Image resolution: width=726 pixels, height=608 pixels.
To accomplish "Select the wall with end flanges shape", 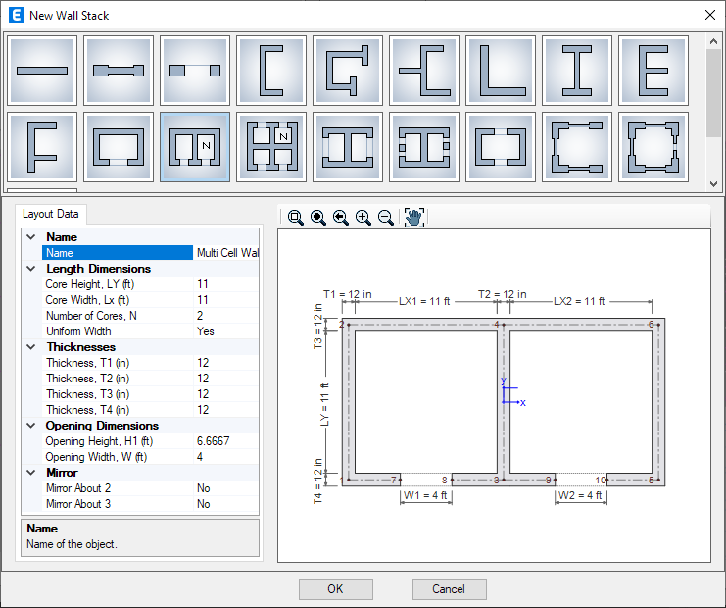I will coord(119,71).
